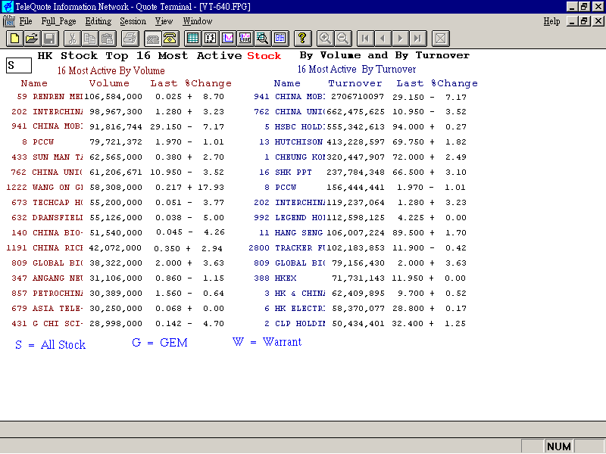Click the '16 Most Active By Volume' heading
This screenshot has height=454, width=606.
click(111, 70)
